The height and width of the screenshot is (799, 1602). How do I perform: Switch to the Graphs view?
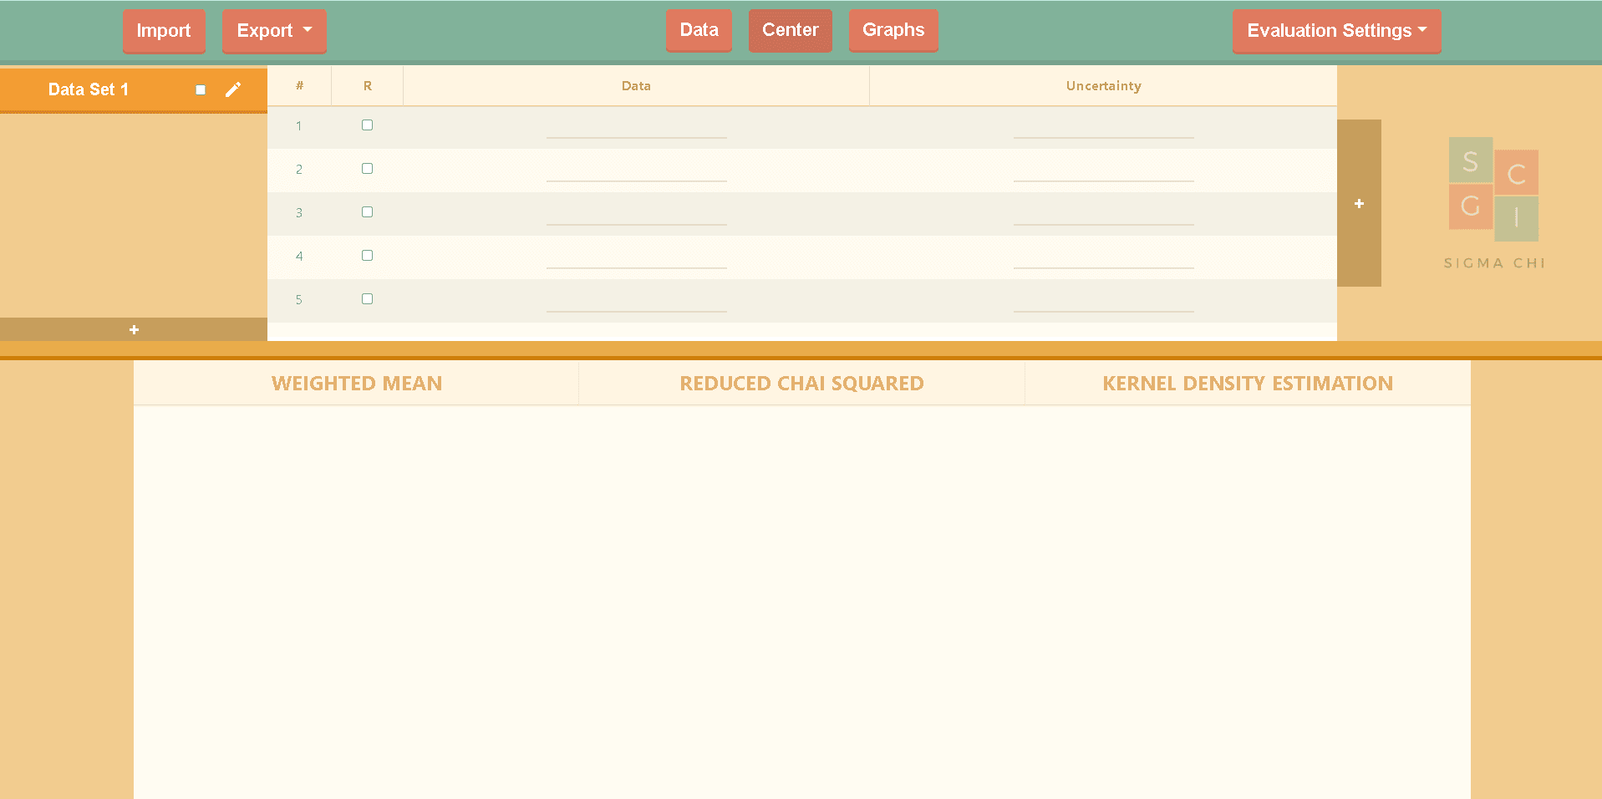893,30
